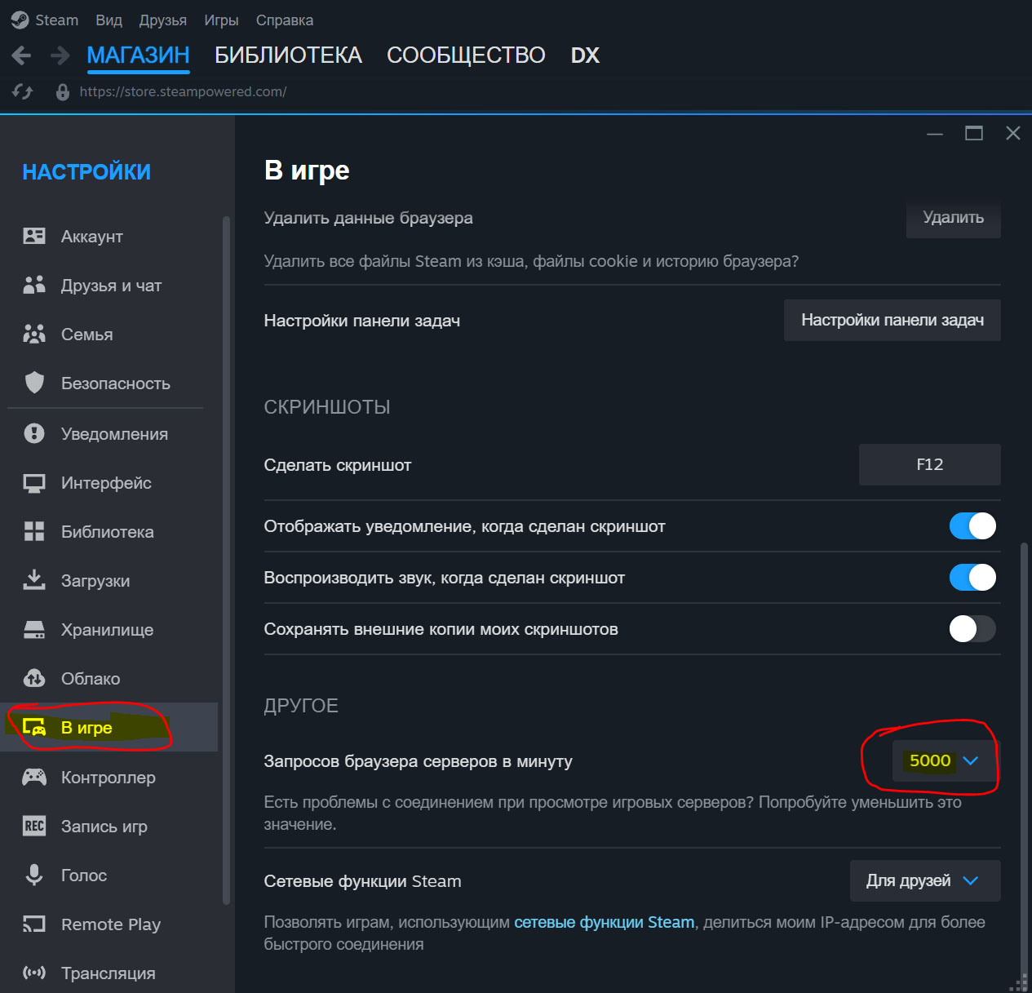Enable saving external copies of screenshots
The height and width of the screenshot is (993, 1032).
(972, 629)
